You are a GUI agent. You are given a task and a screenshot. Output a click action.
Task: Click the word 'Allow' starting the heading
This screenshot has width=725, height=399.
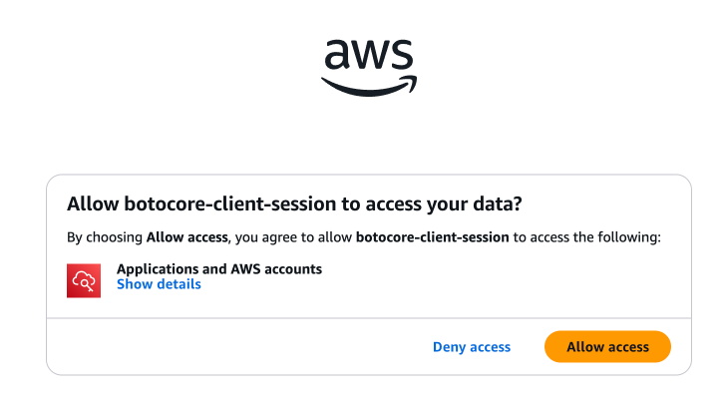coord(92,204)
